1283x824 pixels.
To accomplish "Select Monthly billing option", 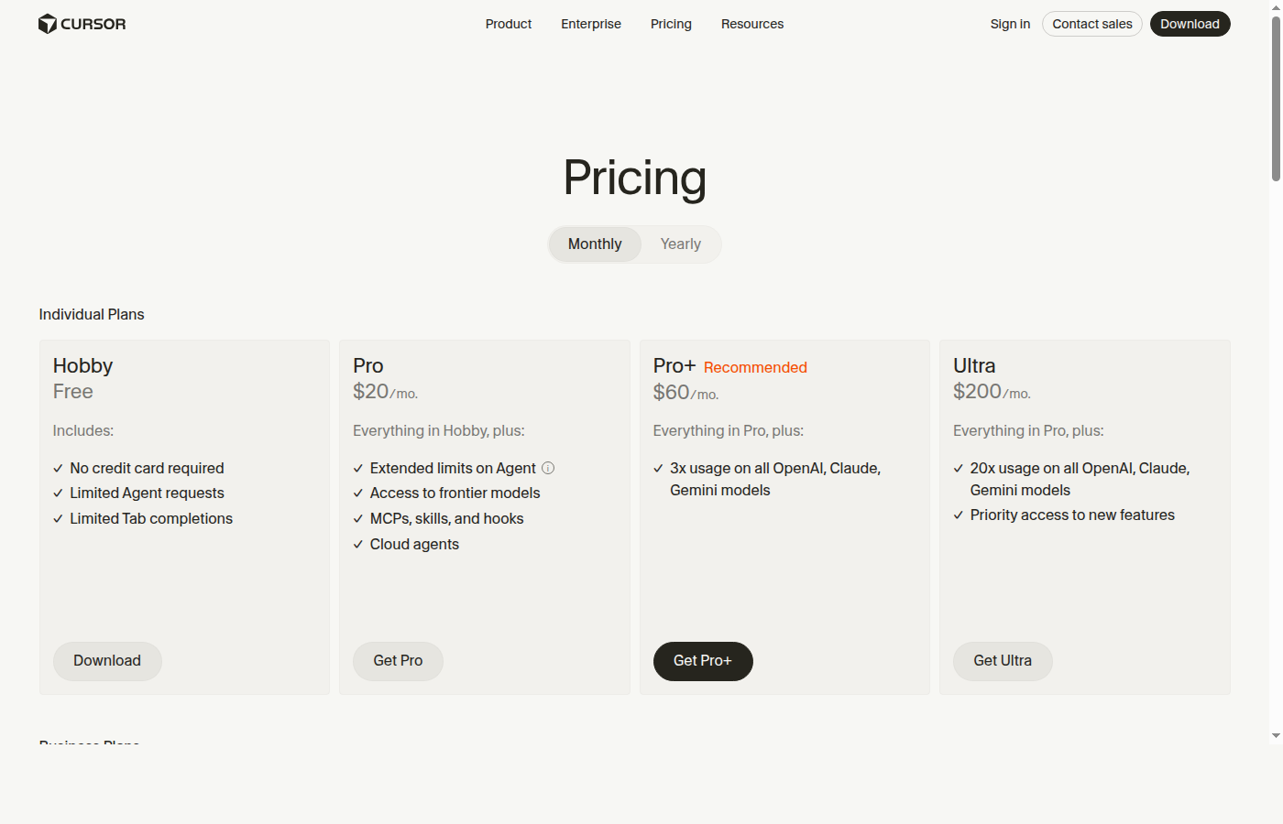I will click(x=594, y=244).
